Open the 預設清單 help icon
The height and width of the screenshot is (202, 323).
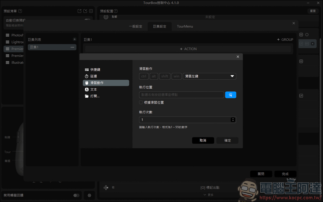tap(20, 11)
